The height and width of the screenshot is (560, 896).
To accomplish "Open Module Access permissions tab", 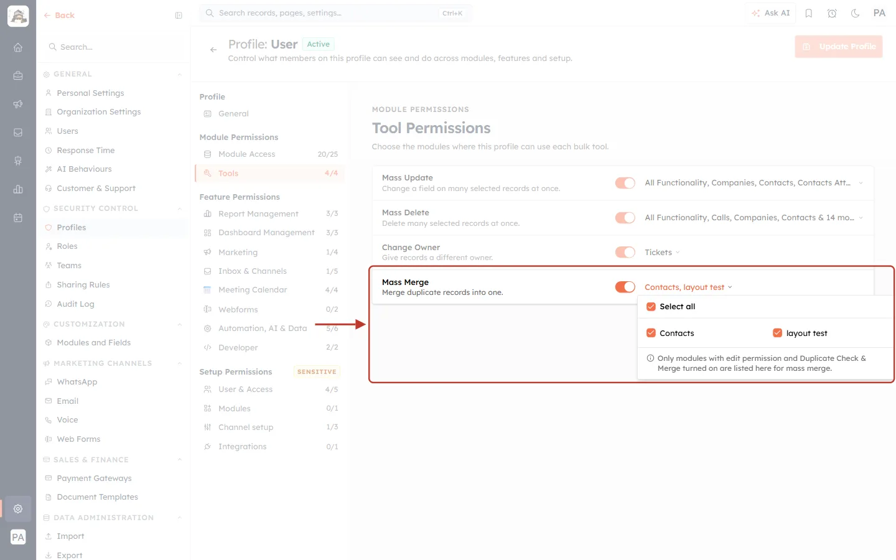I will (270, 154).
